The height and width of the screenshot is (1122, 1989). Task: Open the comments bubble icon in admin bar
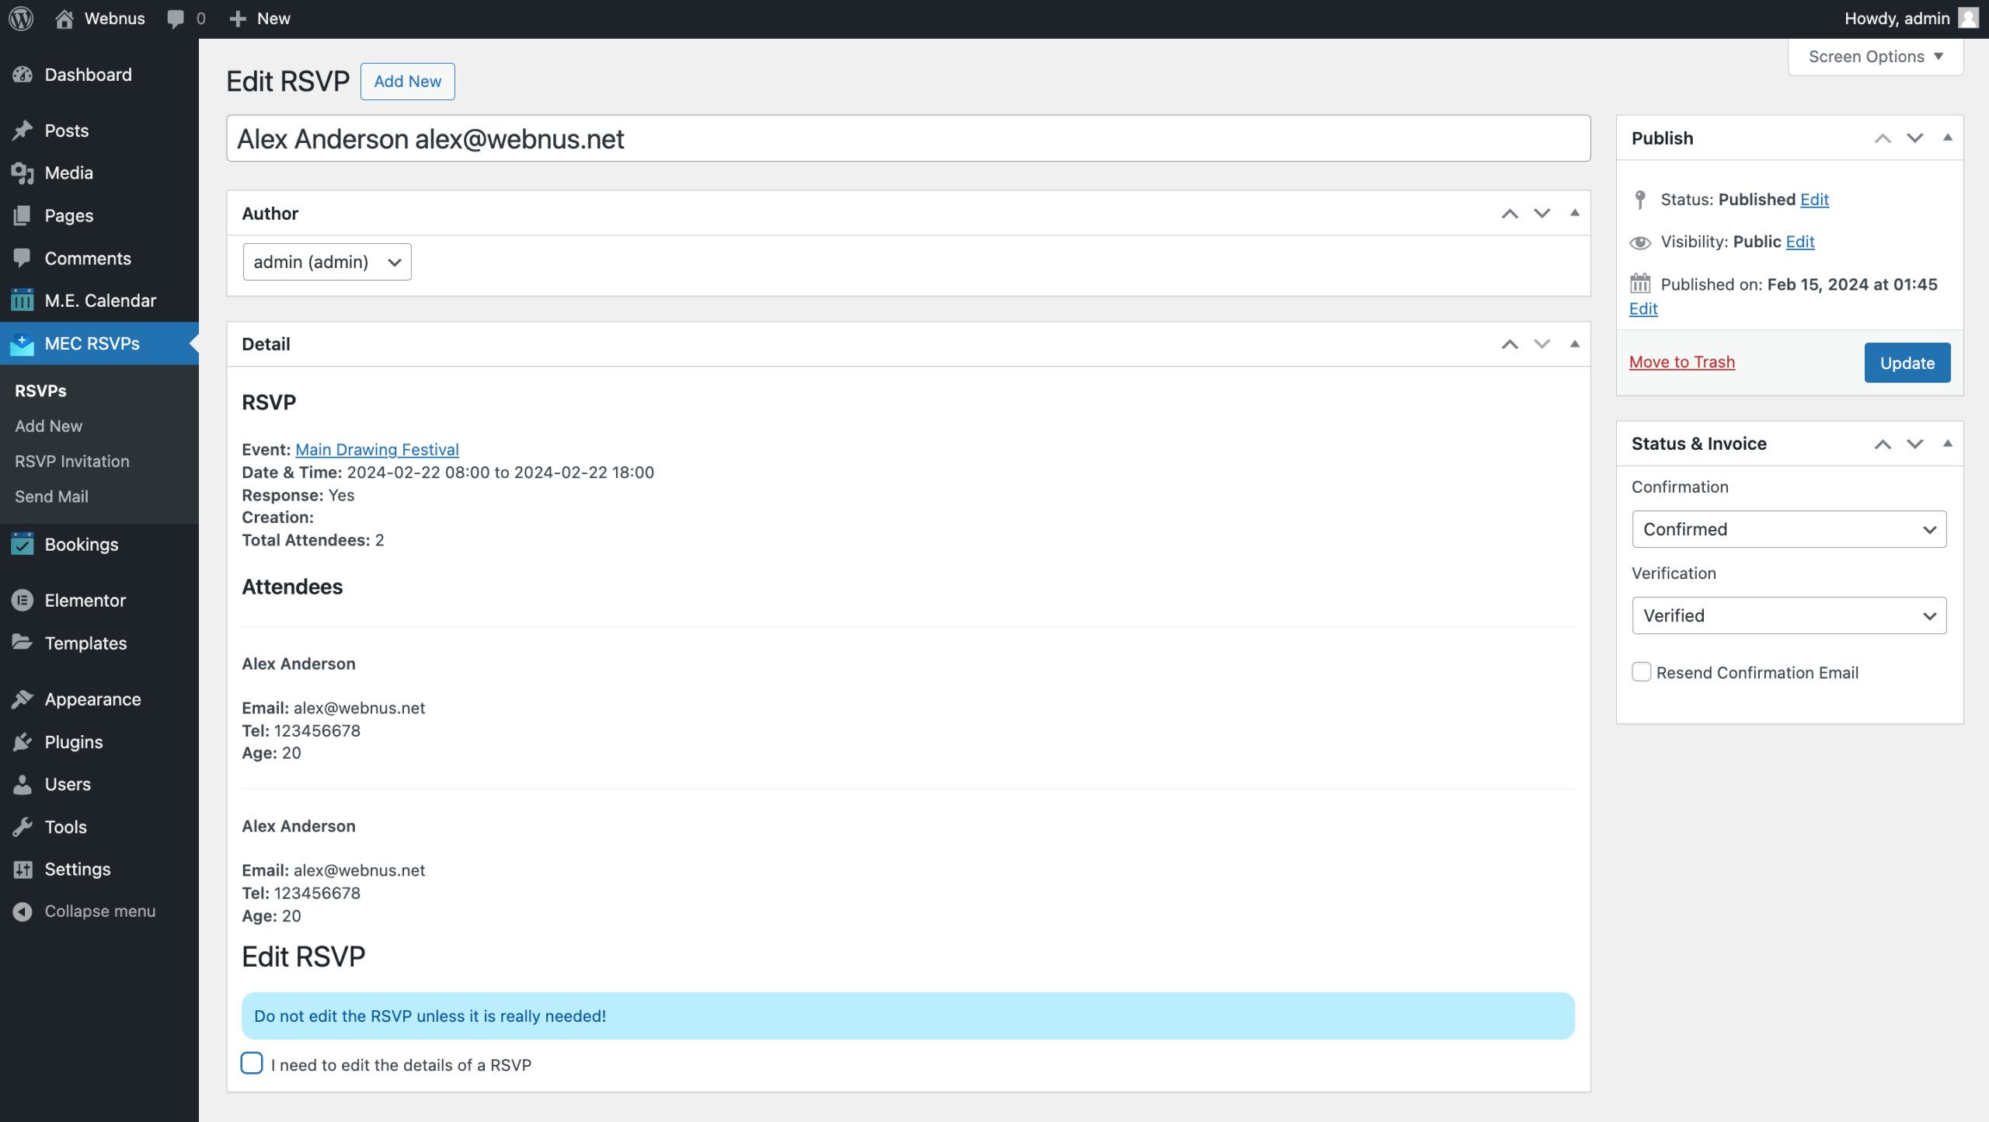(x=176, y=19)
